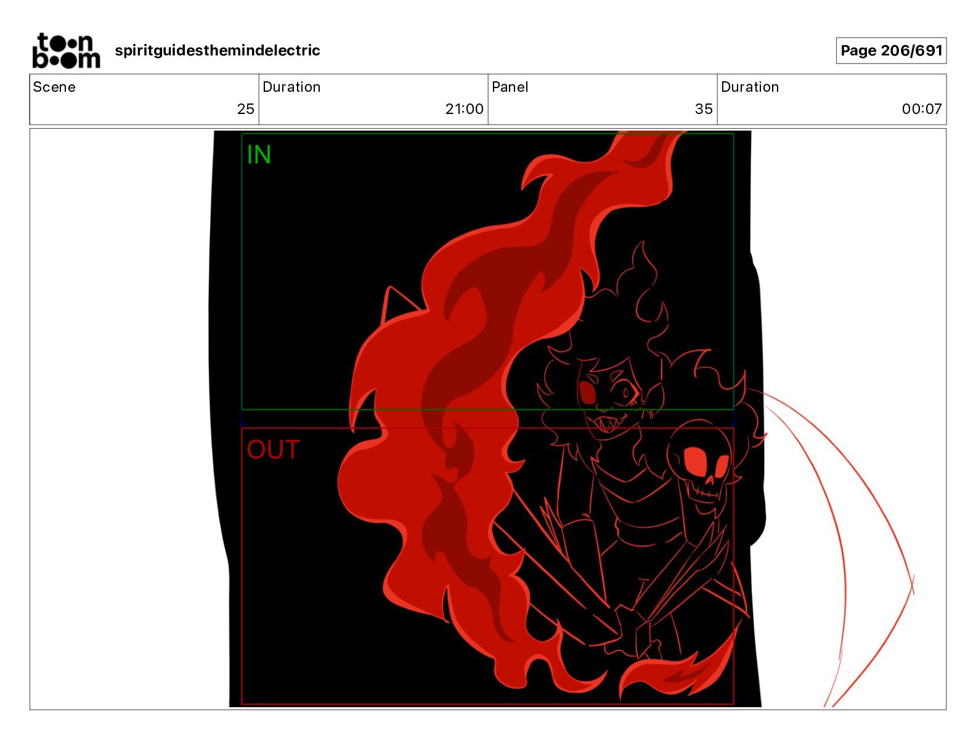Screen dimensions: 976x754
Task: Click the panel duration value 00:07
Action: coord(922,109)
